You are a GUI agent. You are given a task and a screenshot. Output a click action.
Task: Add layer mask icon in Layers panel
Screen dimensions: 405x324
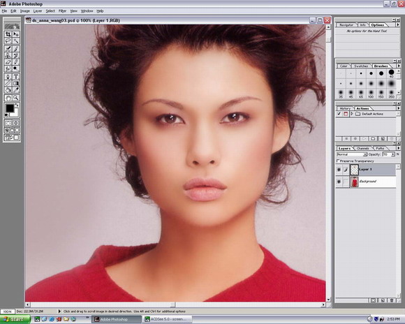[374, 300]
